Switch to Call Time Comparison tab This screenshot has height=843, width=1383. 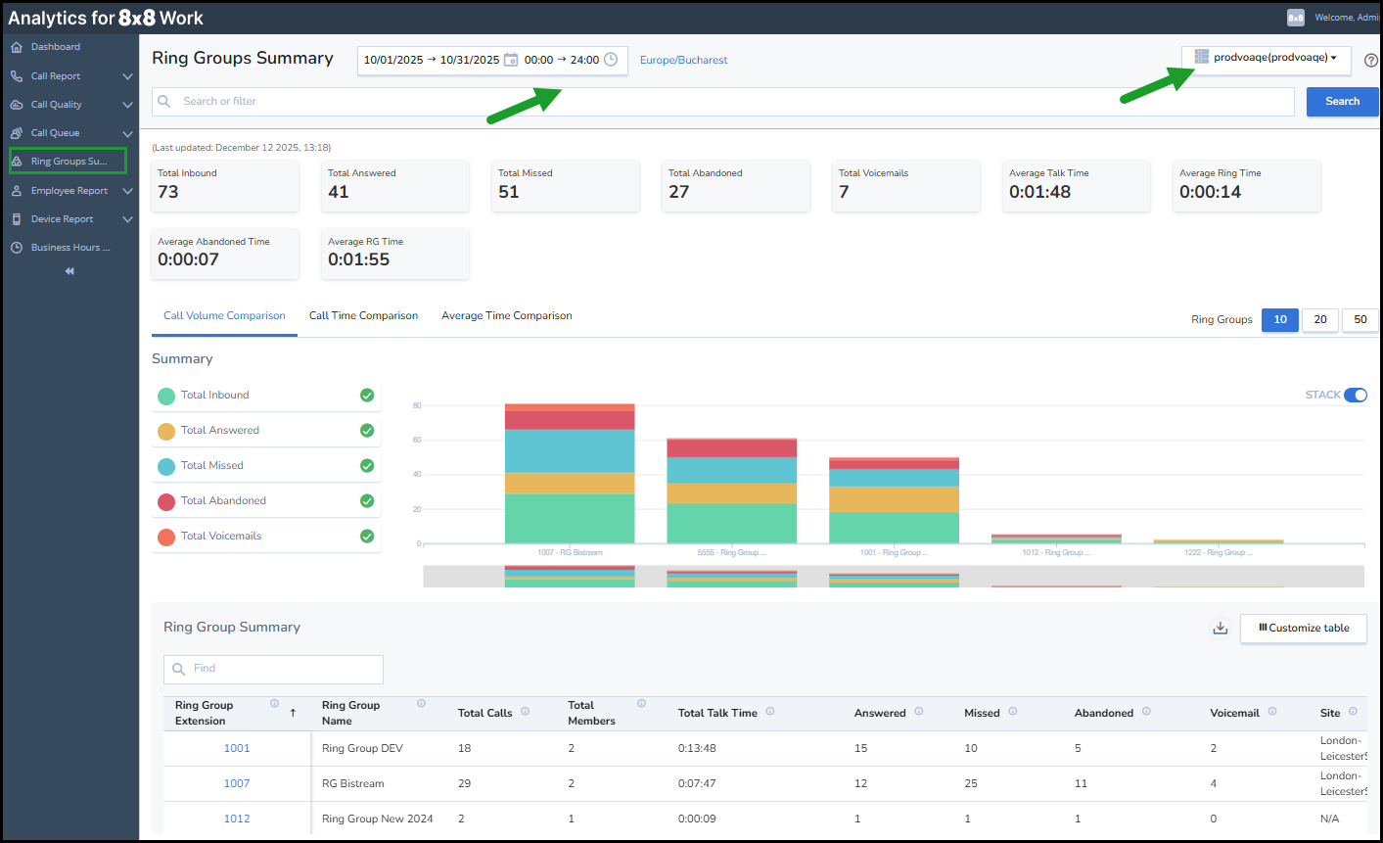click(363, 316)
